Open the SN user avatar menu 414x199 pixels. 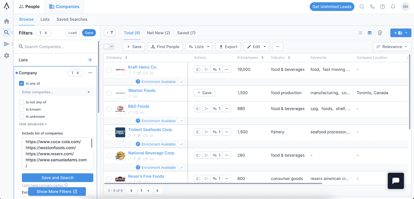click(405, 7)
